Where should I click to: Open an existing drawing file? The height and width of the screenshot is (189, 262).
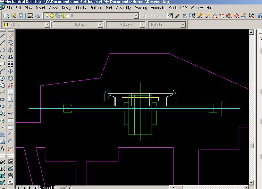(x=13, y=16)
